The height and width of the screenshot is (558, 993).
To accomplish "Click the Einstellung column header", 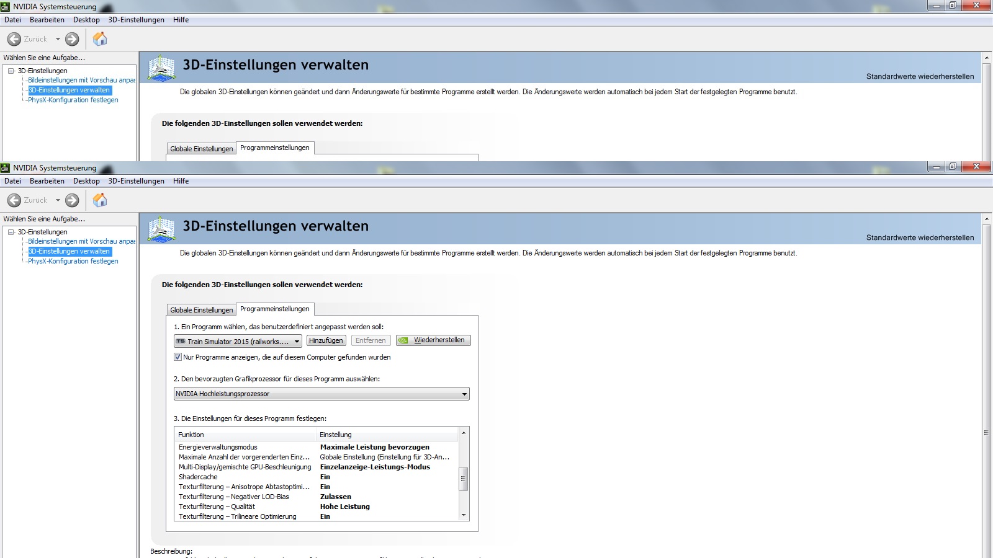I will [x=387, y=435].
